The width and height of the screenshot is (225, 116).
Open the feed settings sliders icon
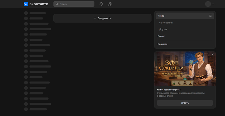pyautogui.click(x=210, y=16)
